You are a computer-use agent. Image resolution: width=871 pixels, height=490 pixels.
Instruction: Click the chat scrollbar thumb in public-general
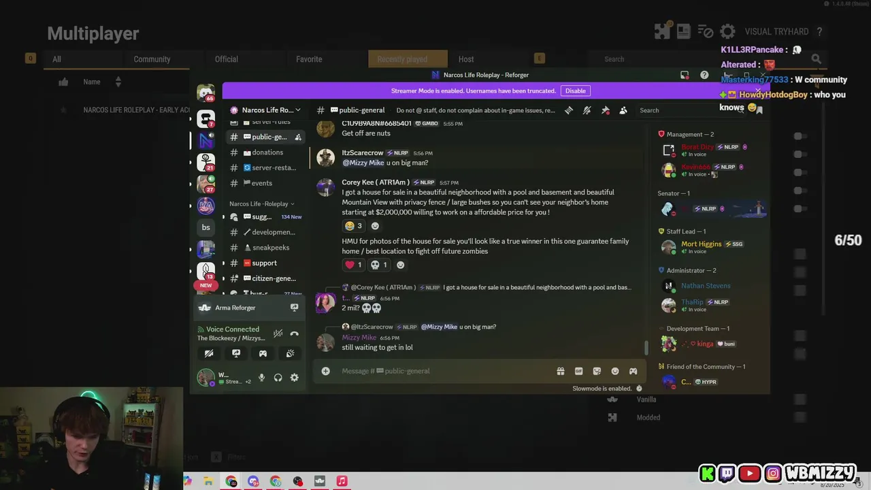tap(646, 347)
